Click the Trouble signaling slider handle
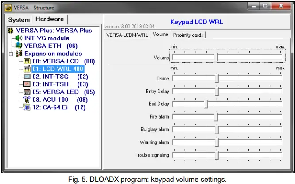Image resolution: width=295 pixels, height=184 pixels. tap(217, 155)
